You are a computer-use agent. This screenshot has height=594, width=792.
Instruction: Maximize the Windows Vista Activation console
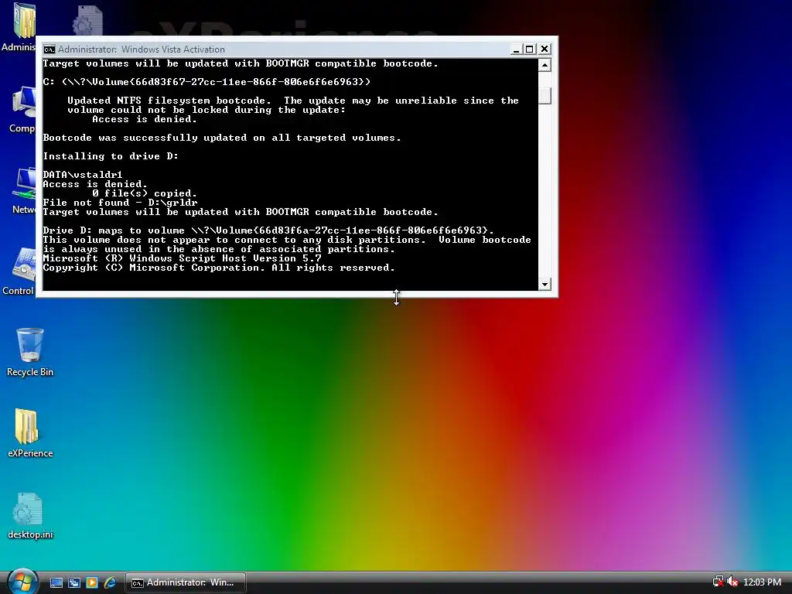coord(529,49)
